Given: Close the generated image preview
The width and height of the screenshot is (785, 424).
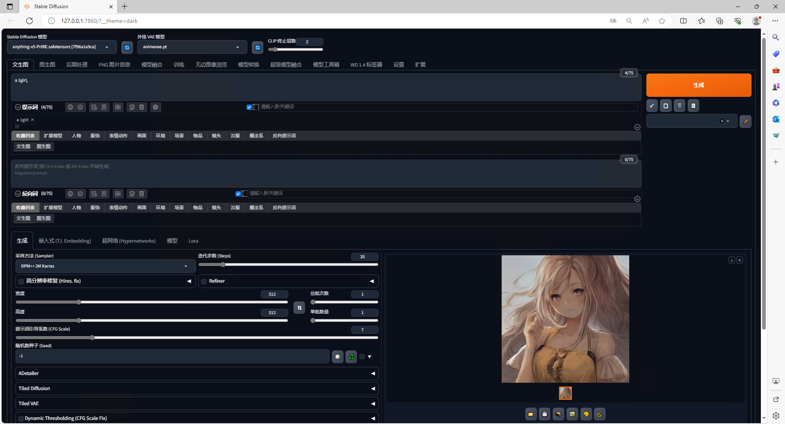Looking at the screenshot, I should [740, 260].
